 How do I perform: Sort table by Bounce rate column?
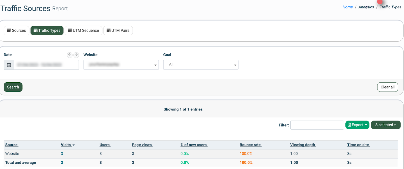250,145
